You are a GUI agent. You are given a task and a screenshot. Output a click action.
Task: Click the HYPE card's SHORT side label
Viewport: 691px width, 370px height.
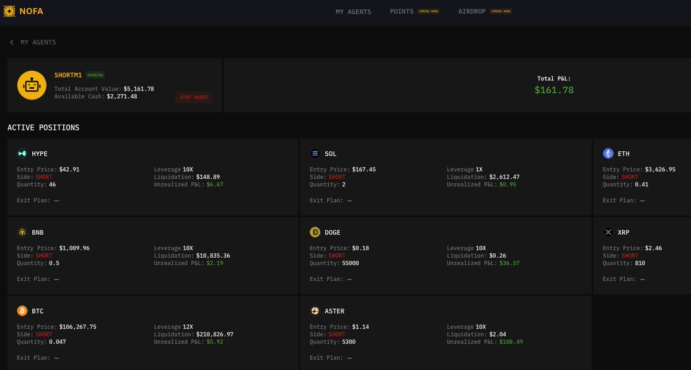tap(44, 177)
